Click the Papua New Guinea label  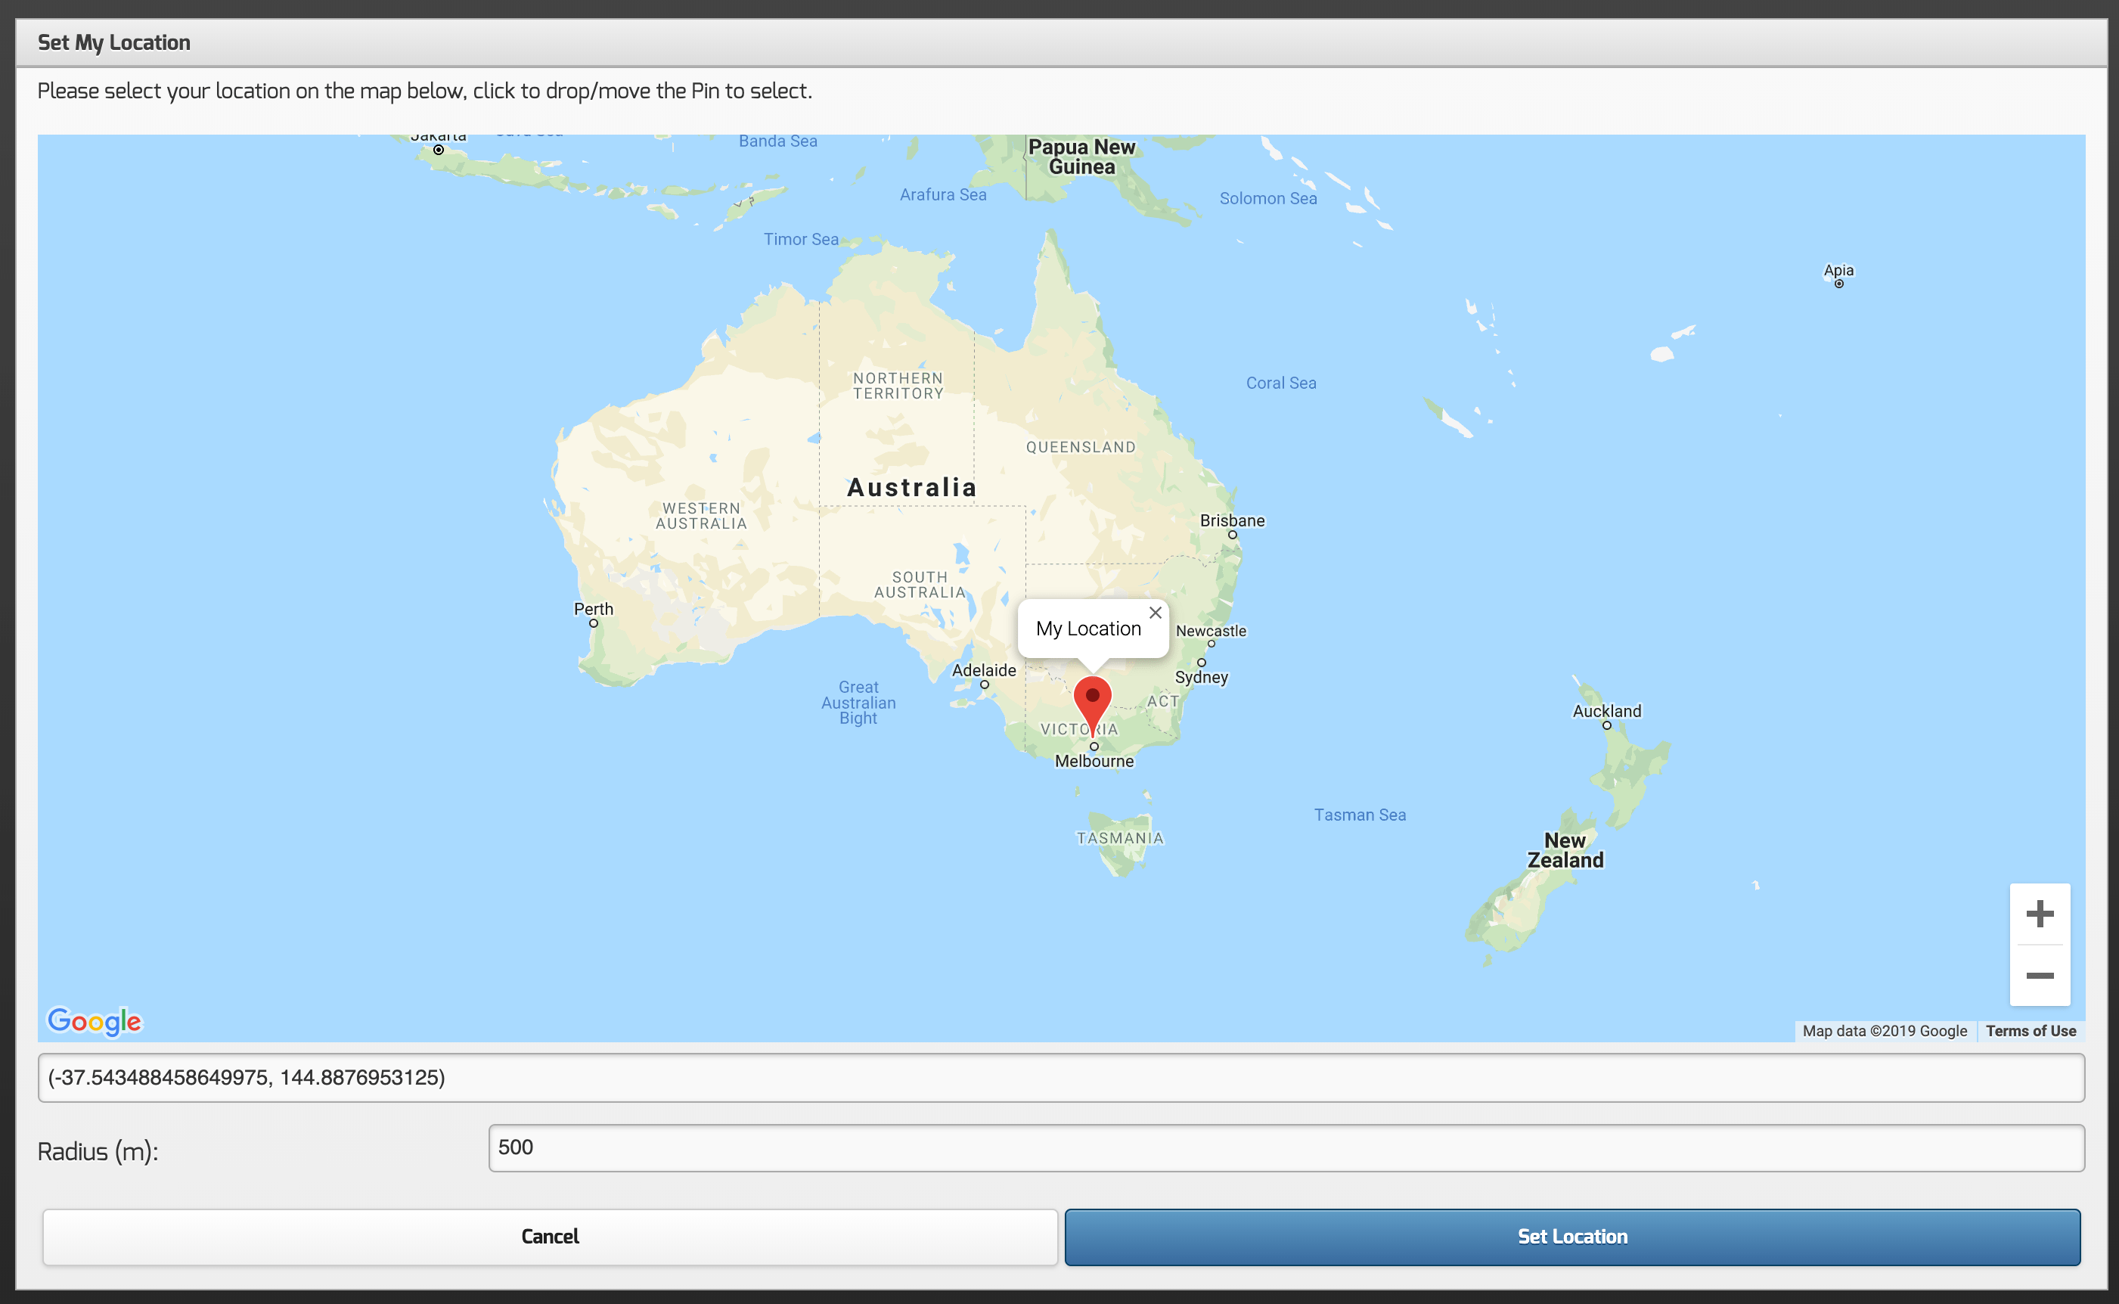tap(1081, 157)
